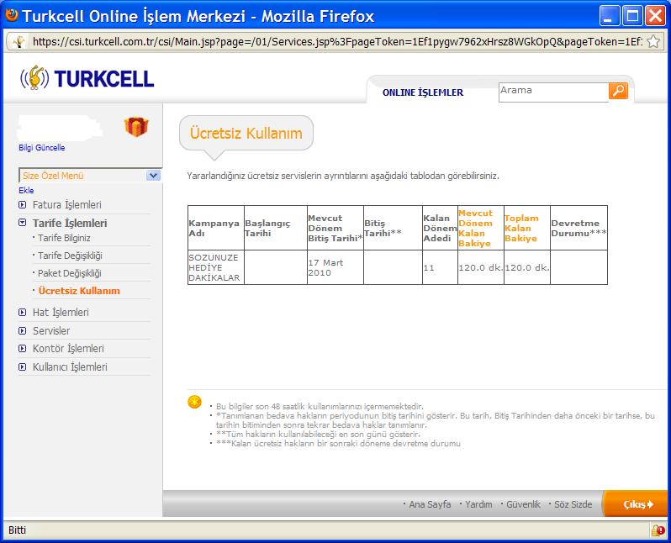
Task: Click the URL address bar
Action: [337, 41]
